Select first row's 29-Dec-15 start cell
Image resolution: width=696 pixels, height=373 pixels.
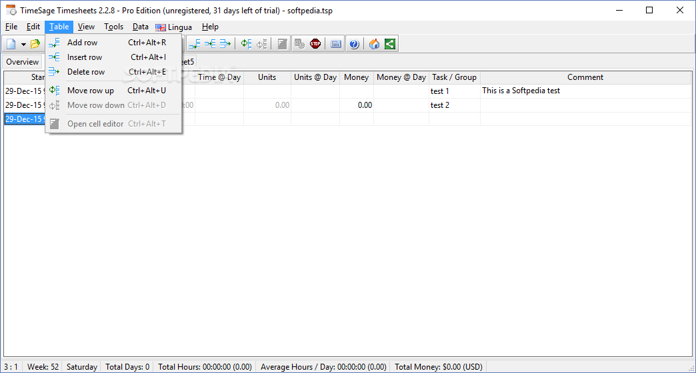click(25, 91)
